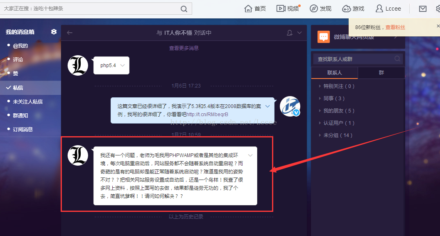Image resolution: width=440 pixels, height=236 pixels.
Task: Click the 查看更多消息 link
Action: click(x=184, y=48)
